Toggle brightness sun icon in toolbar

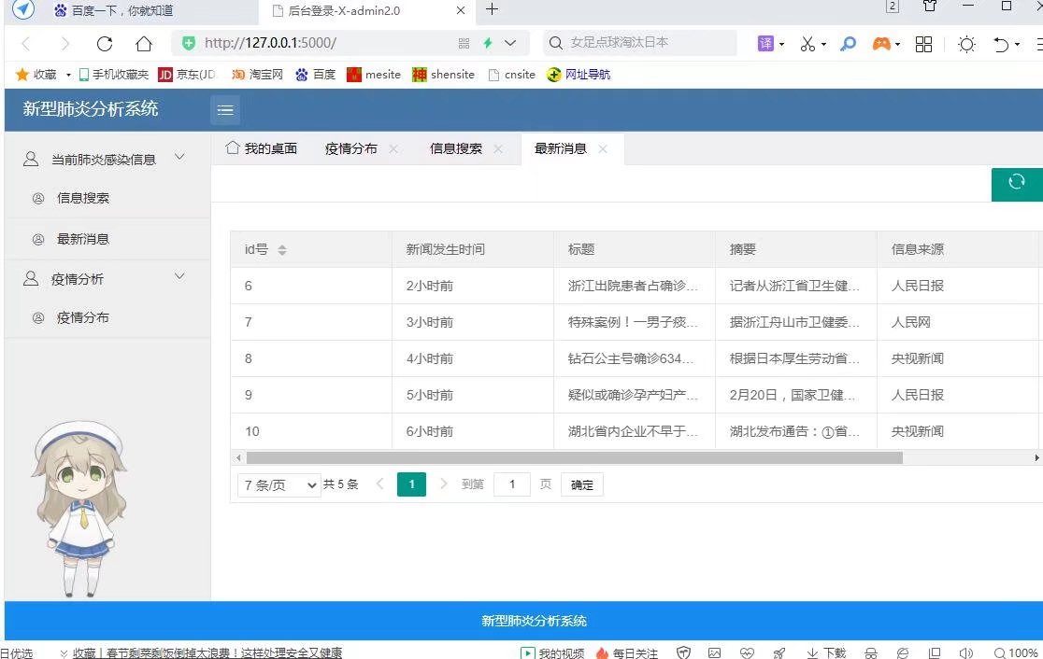(966, 44)
